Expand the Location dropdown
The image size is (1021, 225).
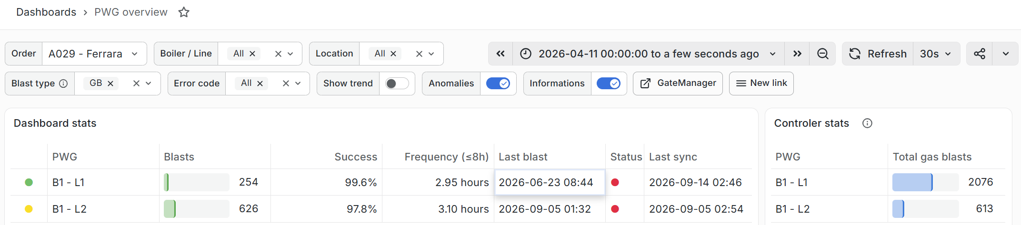tap(431, 54)
